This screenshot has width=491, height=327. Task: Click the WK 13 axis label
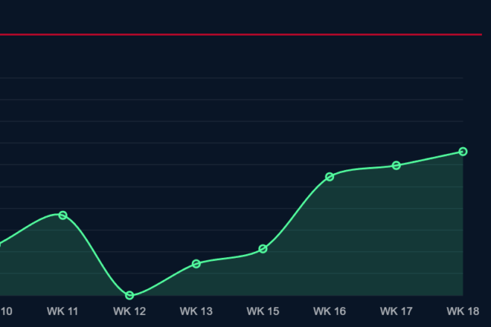pos(196,311)
